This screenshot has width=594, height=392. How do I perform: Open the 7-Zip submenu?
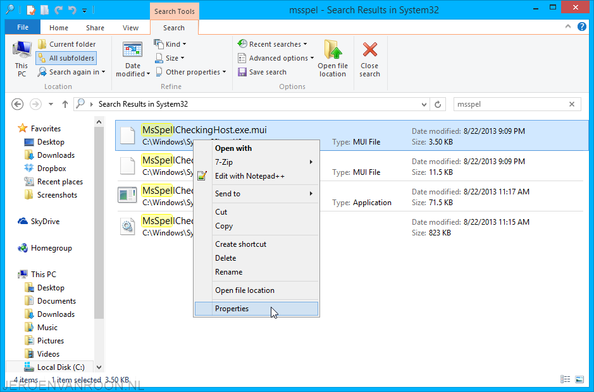tap(256, 162)
